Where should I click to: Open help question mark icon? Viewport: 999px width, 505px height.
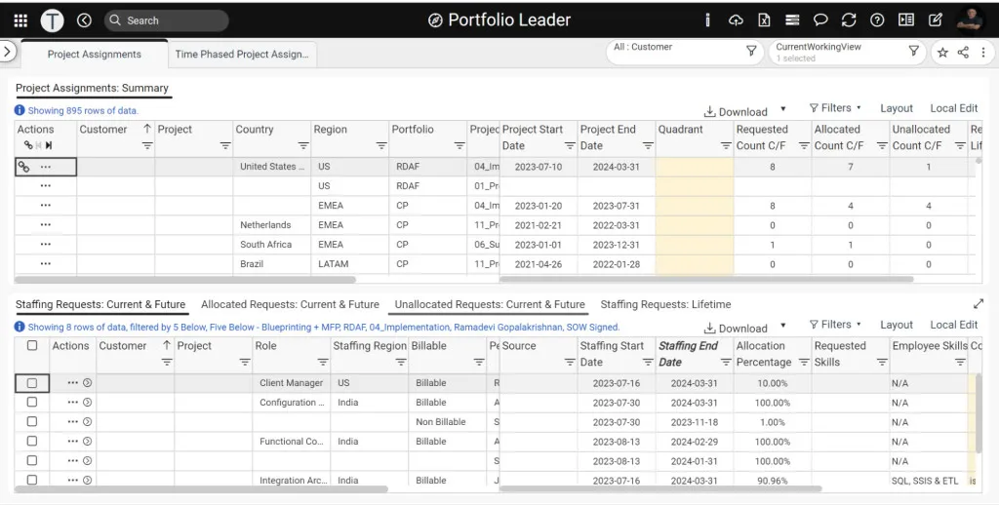pos(877,20)
